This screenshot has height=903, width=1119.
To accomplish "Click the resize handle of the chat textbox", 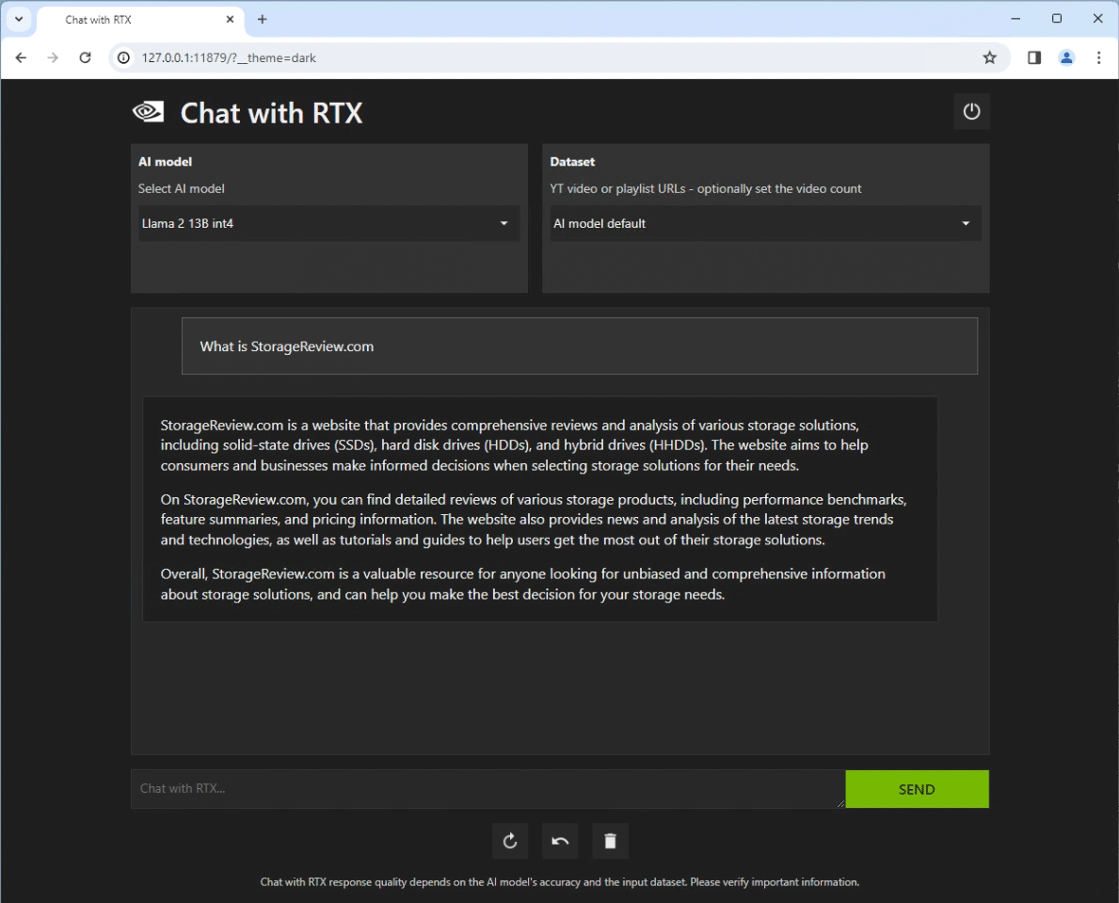I will coord(840,803).
